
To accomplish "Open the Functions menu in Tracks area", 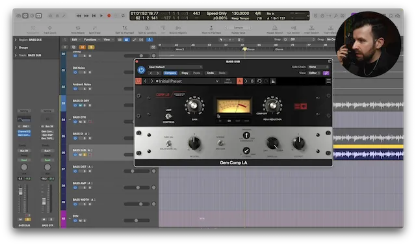I will pos(92,40).
